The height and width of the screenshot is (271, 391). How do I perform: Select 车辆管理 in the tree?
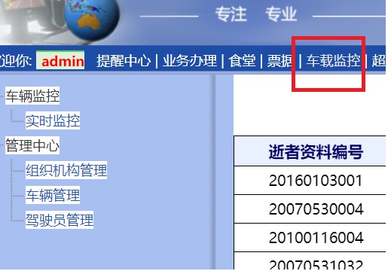[x=53, y=195]
